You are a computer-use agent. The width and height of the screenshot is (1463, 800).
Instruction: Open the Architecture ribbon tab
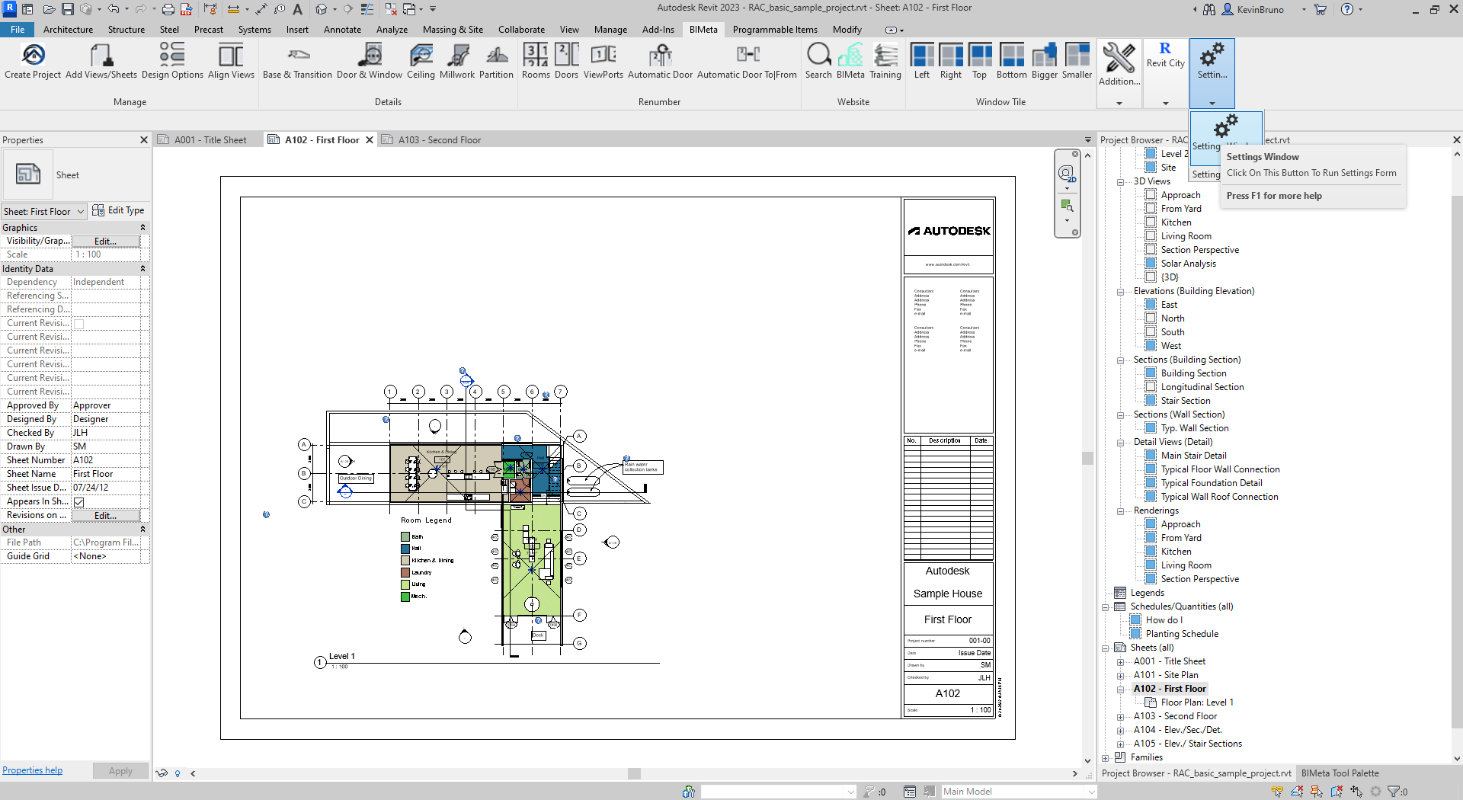pyautogui.click(x=68, y=30)
